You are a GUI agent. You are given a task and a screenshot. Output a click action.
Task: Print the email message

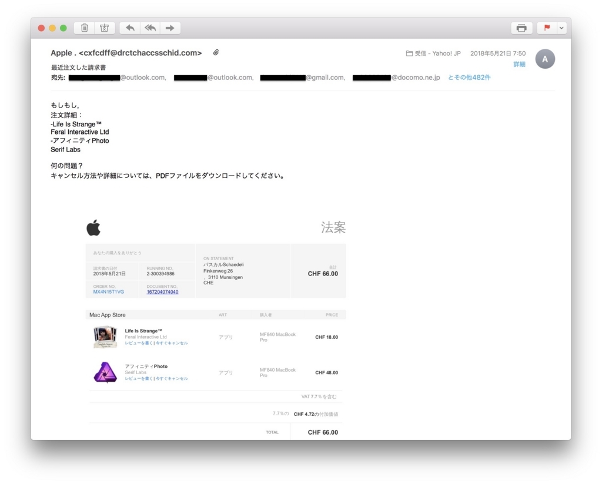521,28
